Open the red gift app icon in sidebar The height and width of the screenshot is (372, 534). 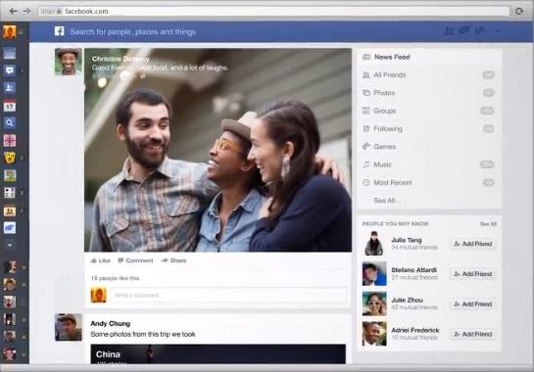[x=10, y=140]
